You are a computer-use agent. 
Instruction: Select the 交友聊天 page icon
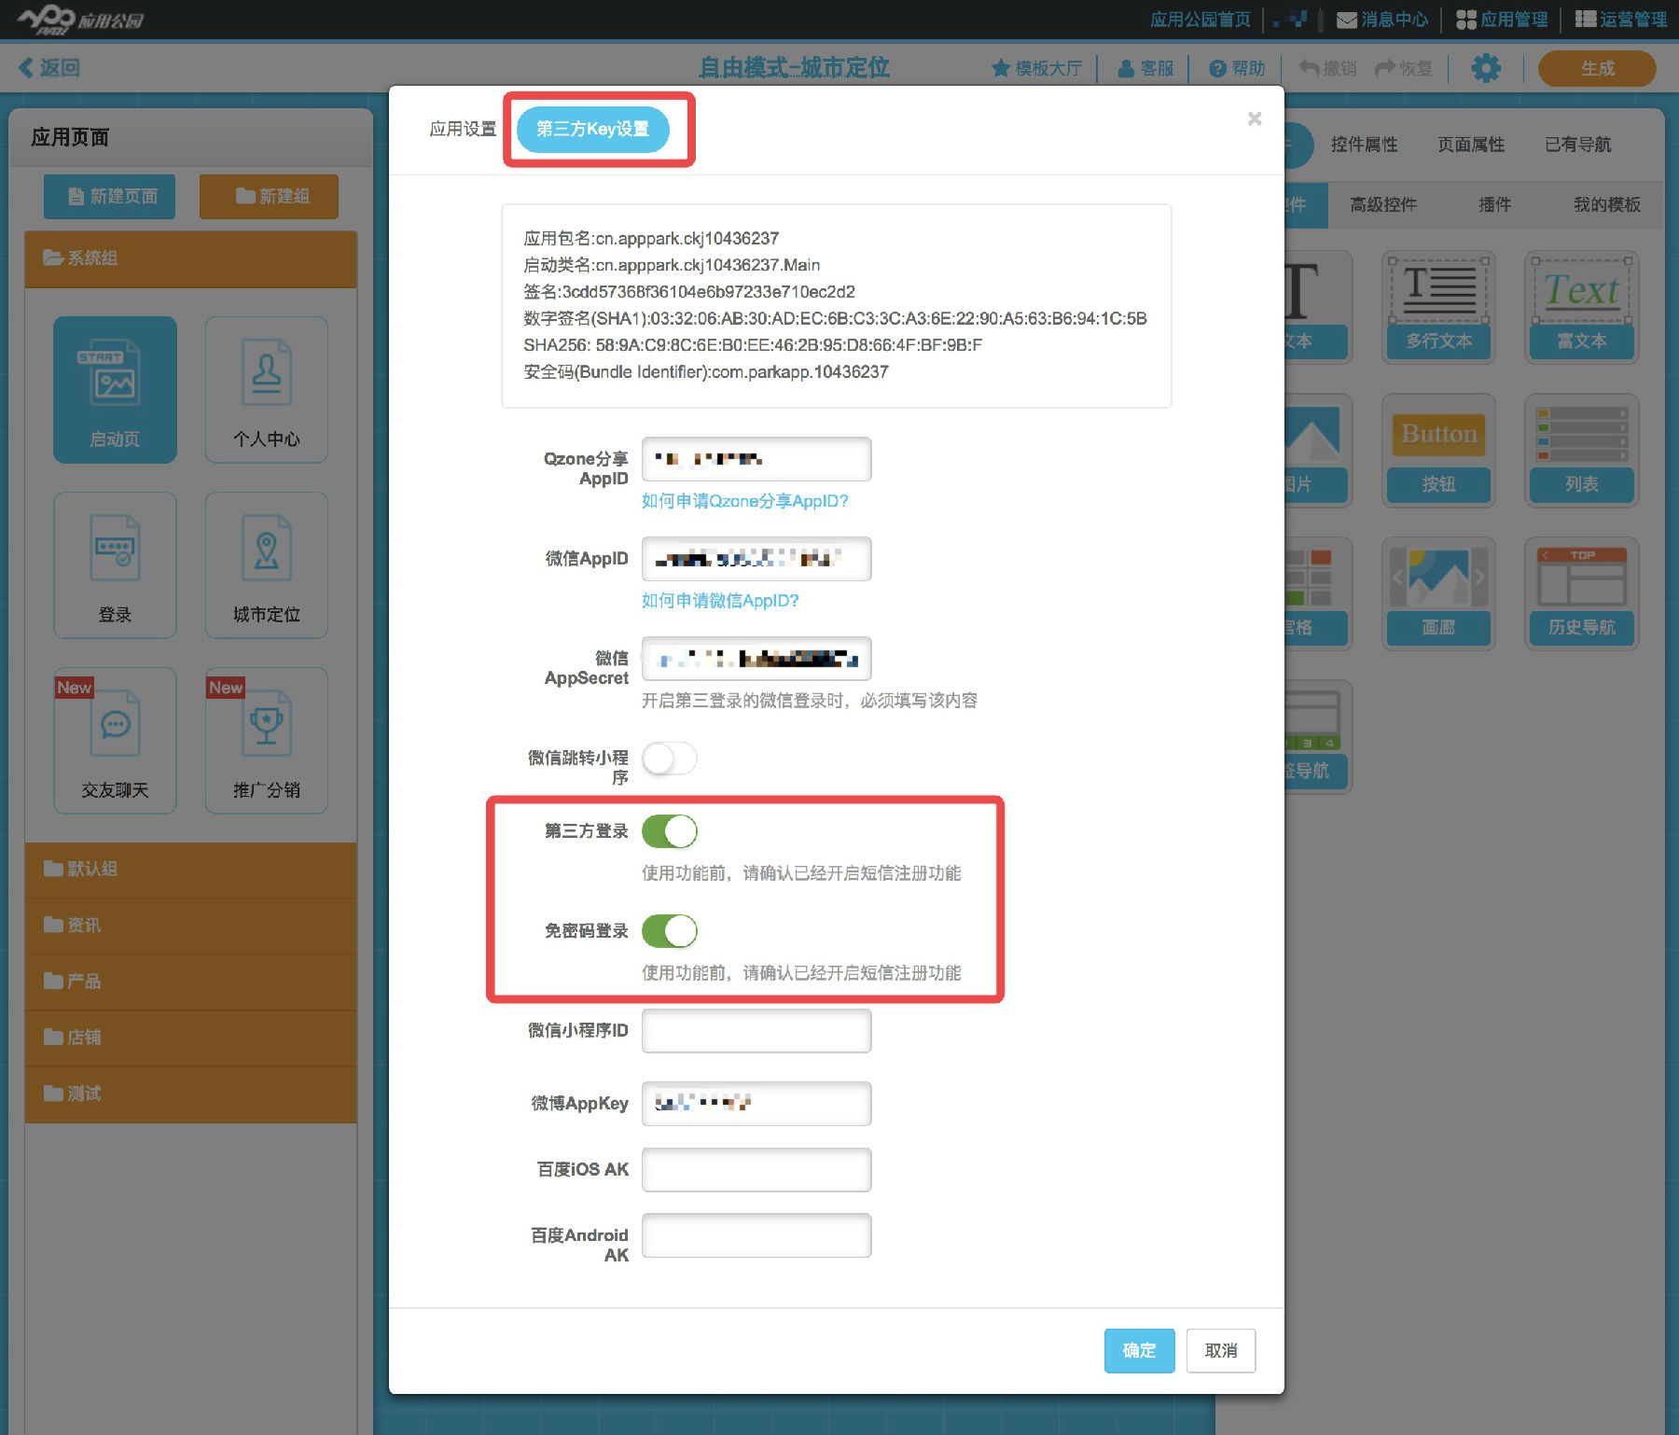(115, 740)
